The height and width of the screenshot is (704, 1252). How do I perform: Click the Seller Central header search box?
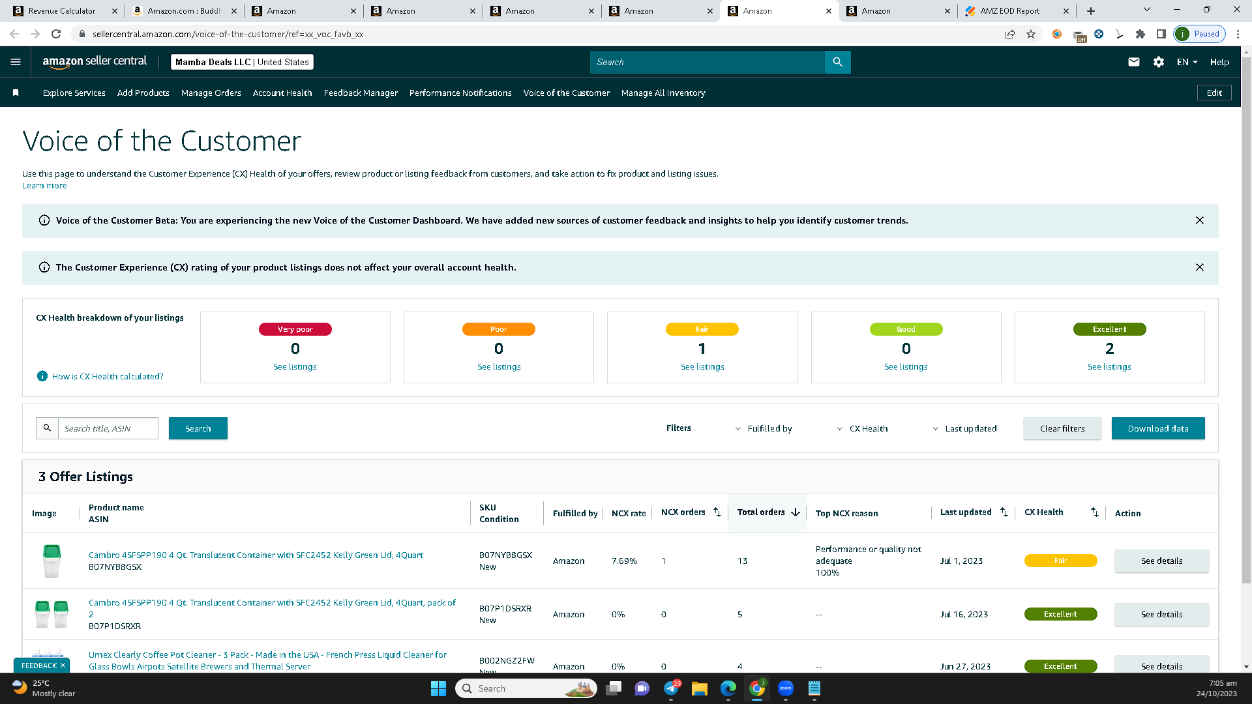[708, 62]
